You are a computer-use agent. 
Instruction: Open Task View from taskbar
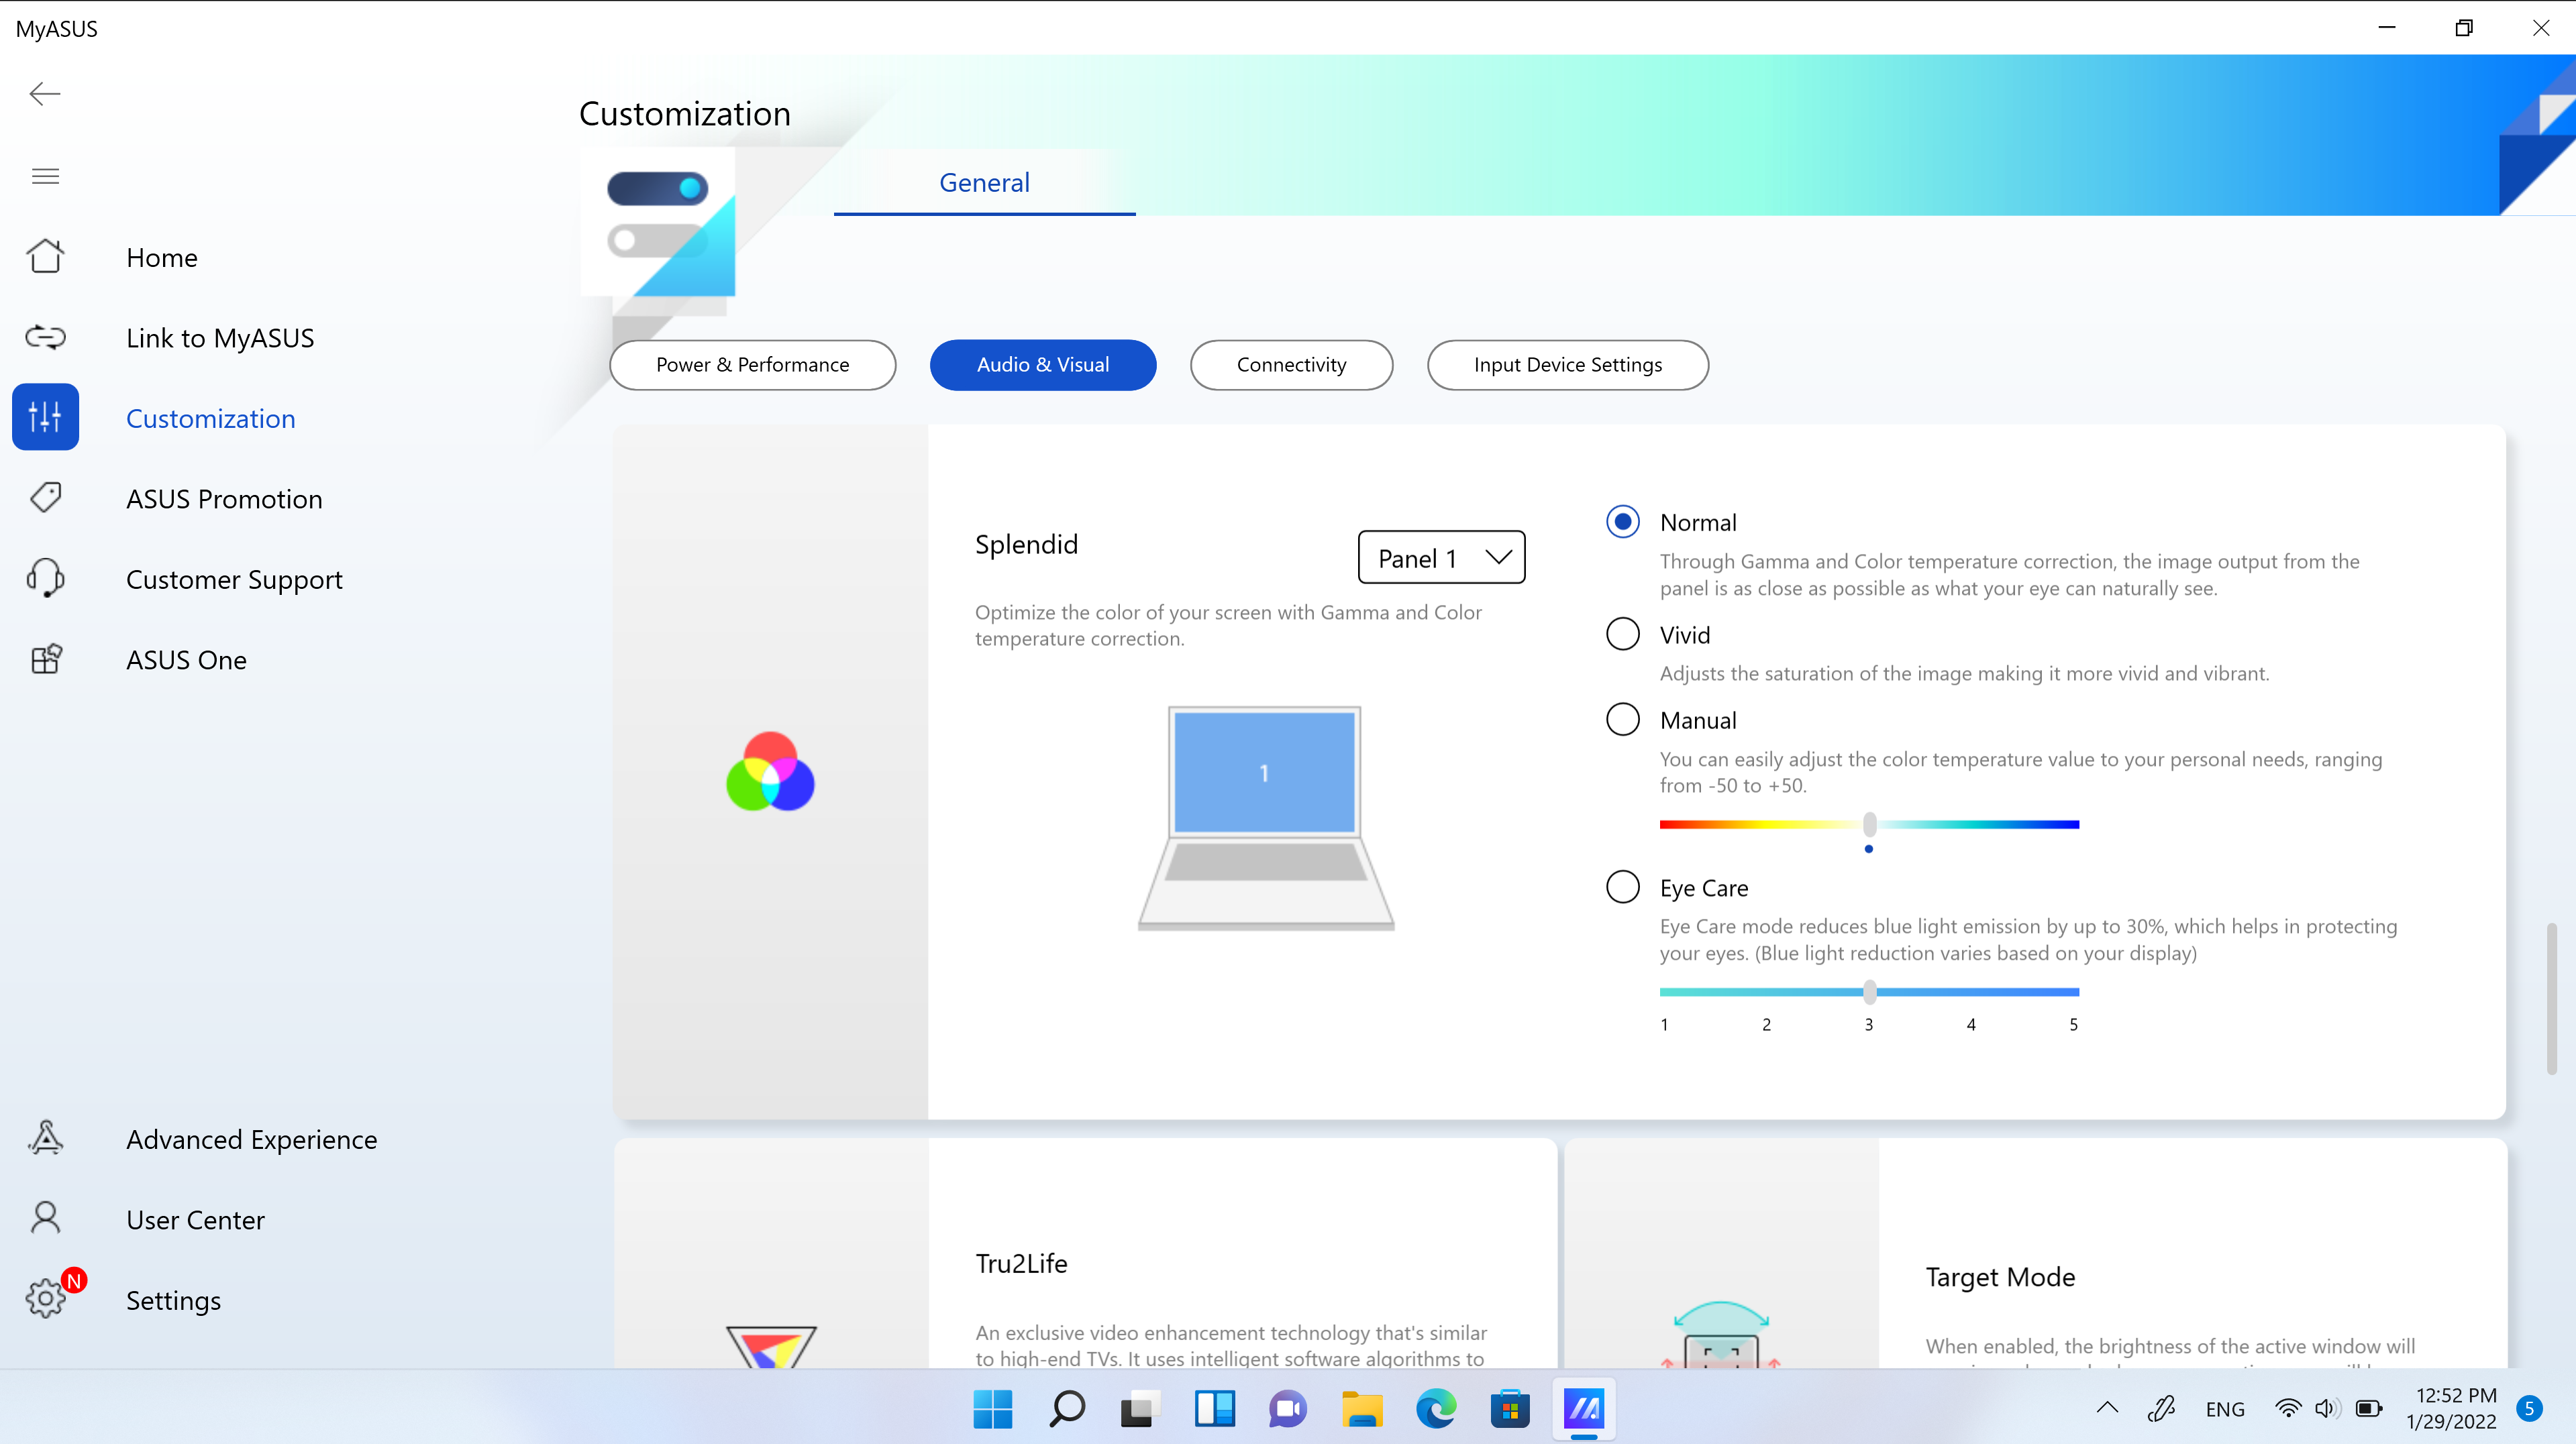[x=1140, y=1409]
